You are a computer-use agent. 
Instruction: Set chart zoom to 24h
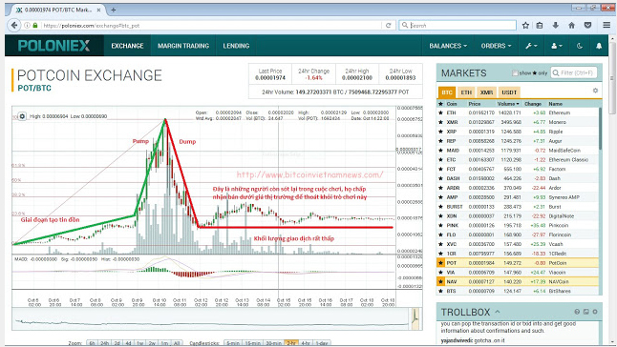[x=104, y=343]
